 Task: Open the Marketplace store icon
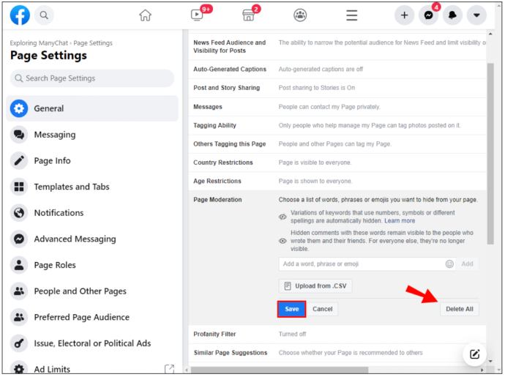tap(248, 15)
